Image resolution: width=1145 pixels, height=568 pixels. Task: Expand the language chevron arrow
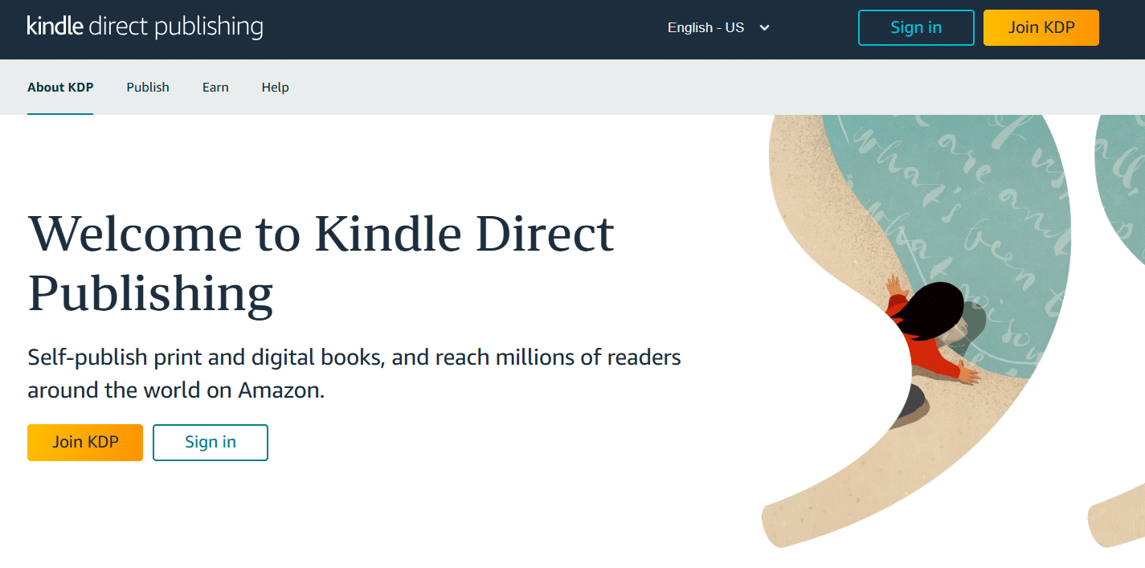(764, 28)
